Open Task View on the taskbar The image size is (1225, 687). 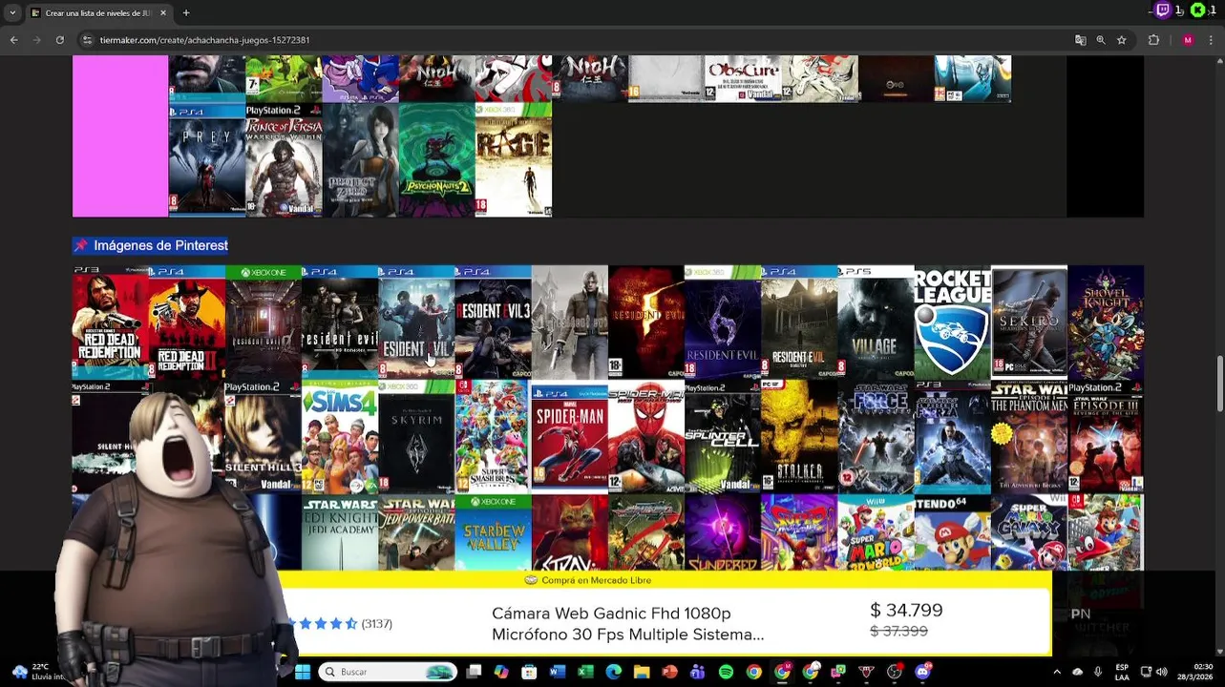click(474, 672)
